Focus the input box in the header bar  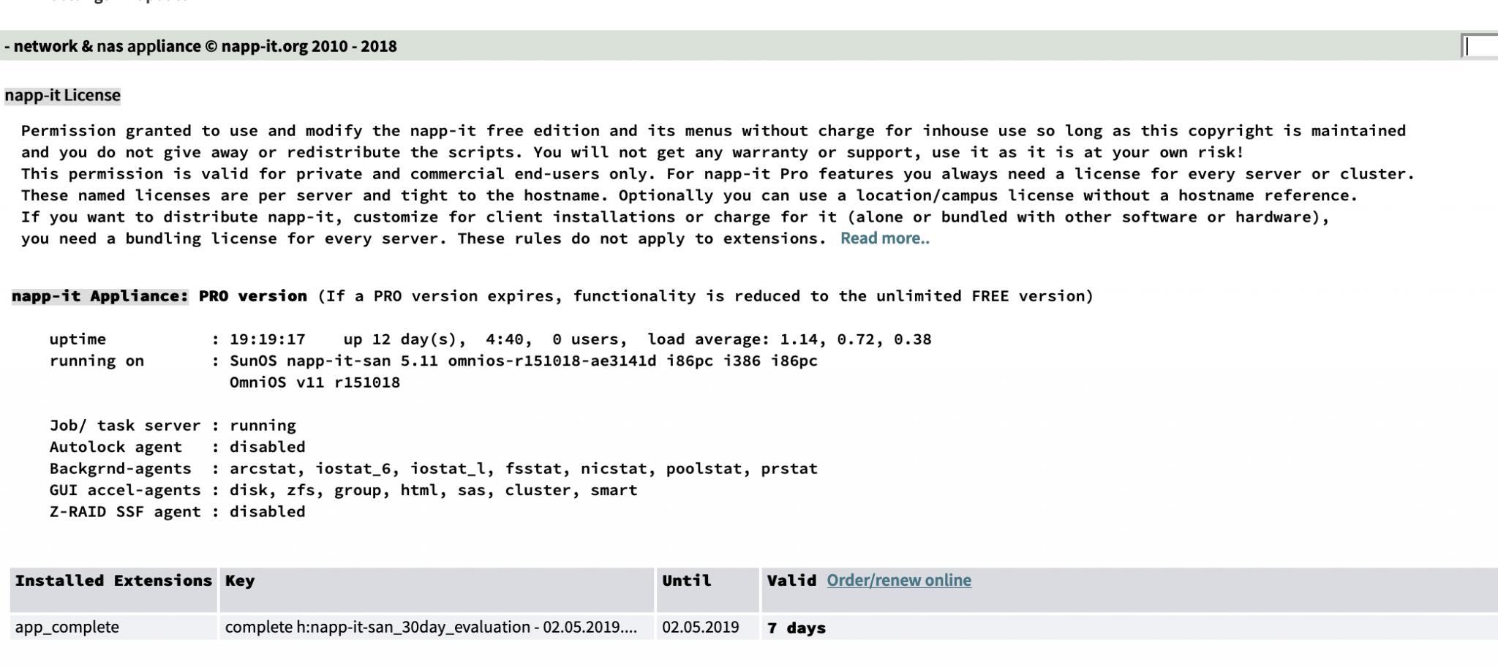[1480, 46]
